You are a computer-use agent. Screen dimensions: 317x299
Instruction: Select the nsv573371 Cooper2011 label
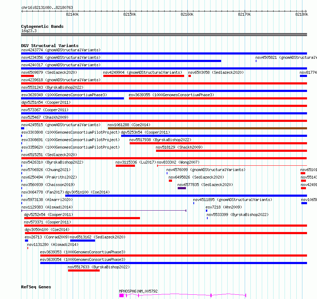click(x=47, y=222)
